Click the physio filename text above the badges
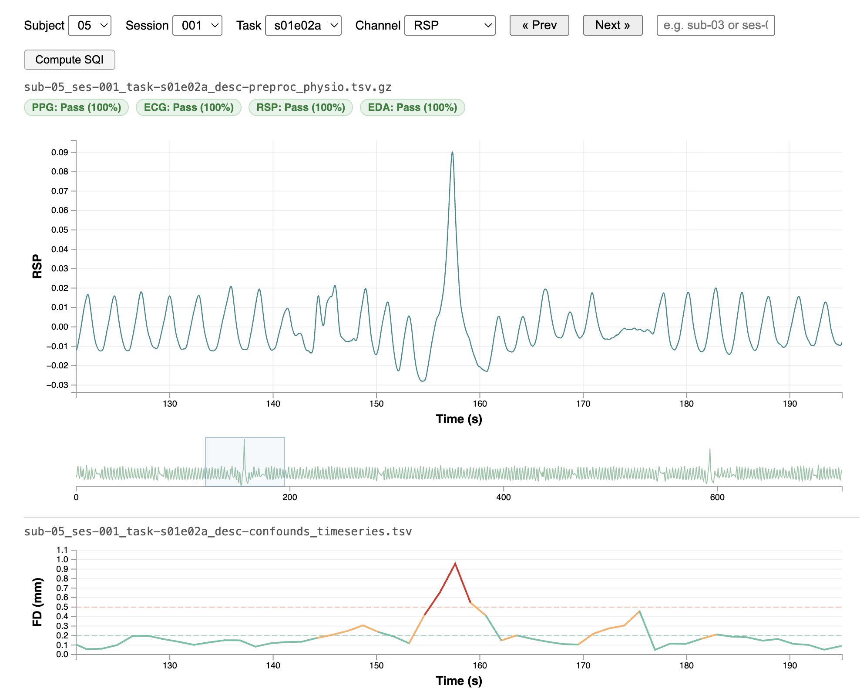860x688 pixels. tap(208, 87)
